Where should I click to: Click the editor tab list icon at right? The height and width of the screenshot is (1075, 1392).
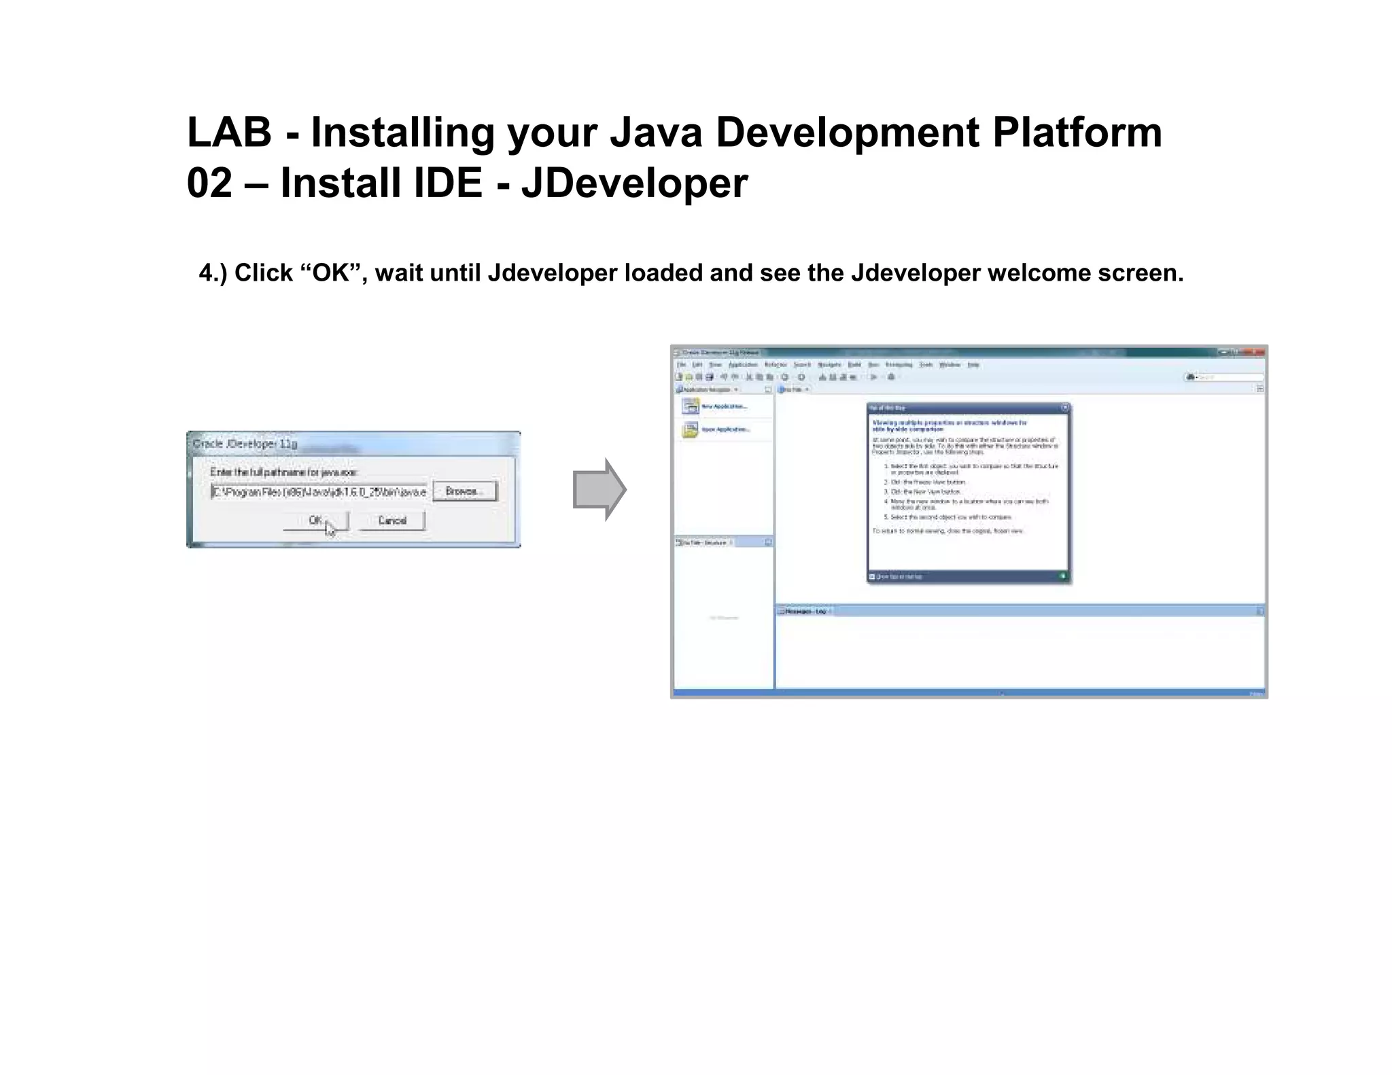(1259, 389)
